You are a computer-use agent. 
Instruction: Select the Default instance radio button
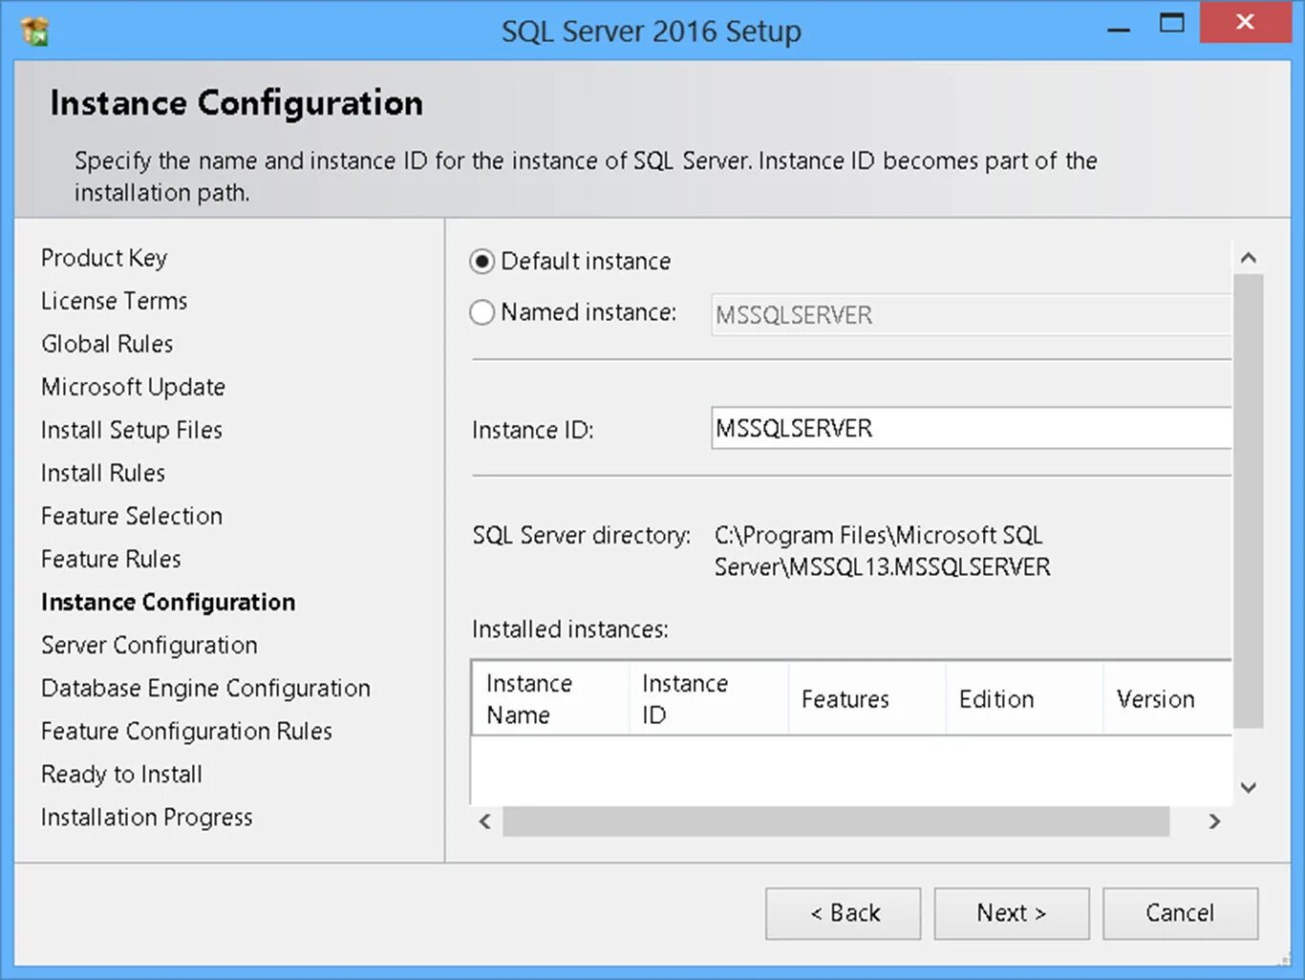pos(482,262)
